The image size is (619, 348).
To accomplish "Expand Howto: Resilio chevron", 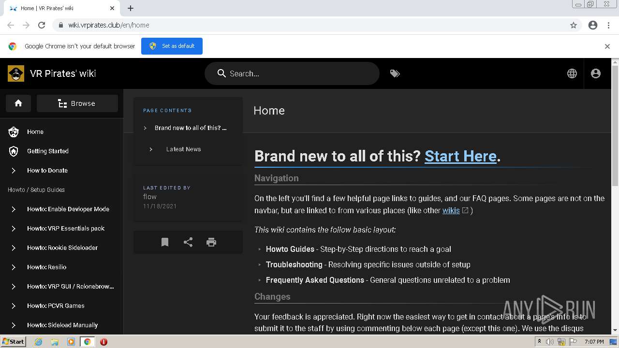I will coord(14,267).
